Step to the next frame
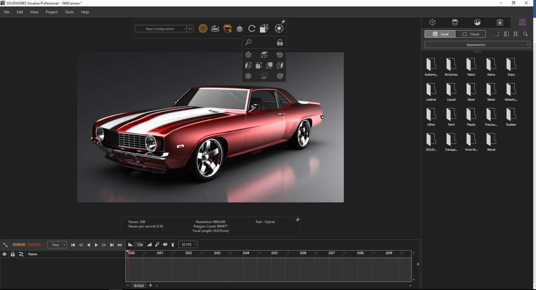536x290 pixels. (104, 245)
